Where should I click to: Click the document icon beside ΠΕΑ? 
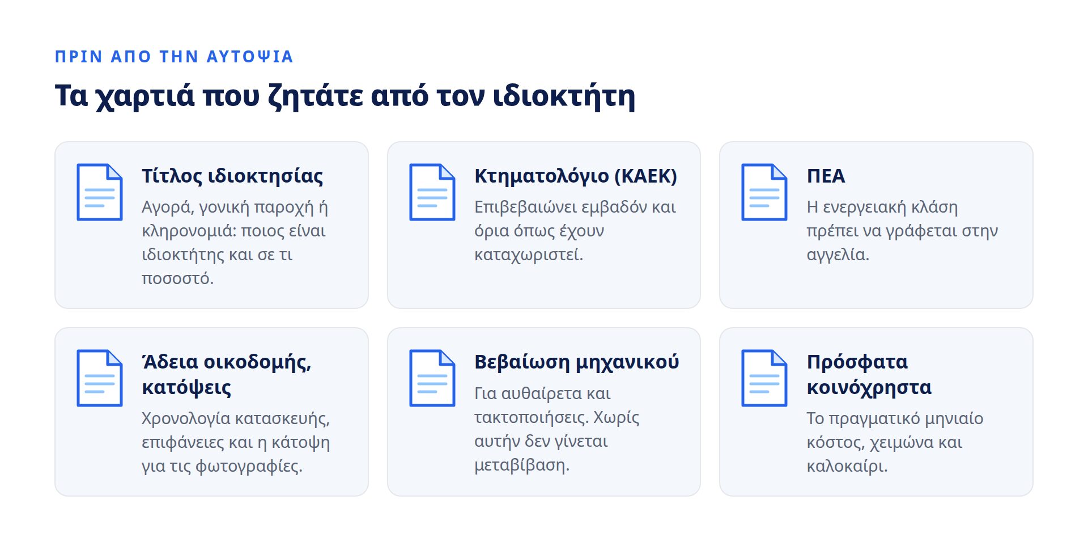point(764,192)
